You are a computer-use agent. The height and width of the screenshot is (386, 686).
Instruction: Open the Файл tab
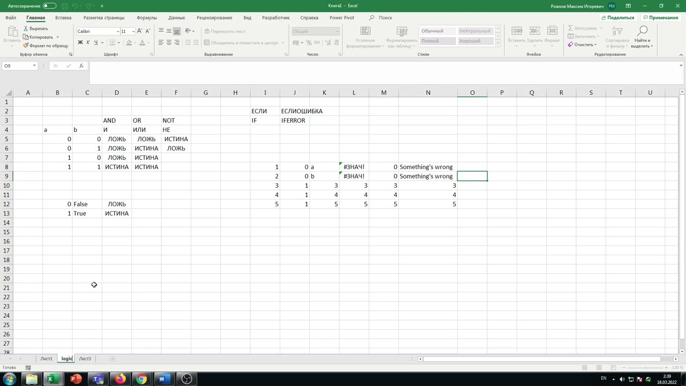11,18
